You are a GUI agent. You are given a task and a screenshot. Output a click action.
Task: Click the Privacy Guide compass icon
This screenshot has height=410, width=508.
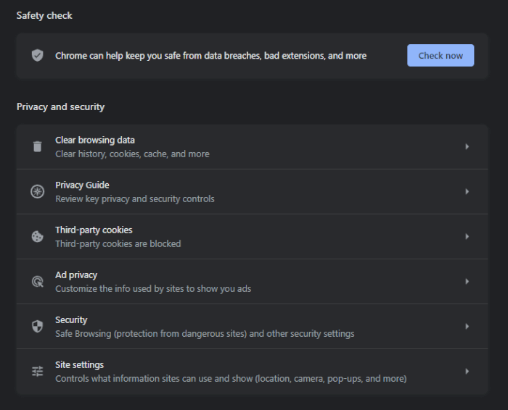(38, 191)
